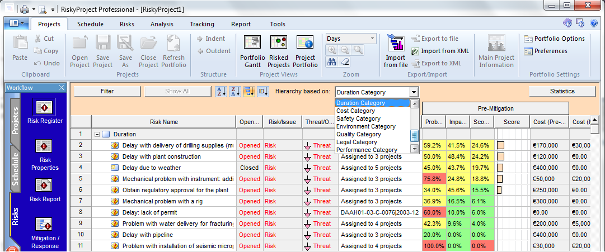Switch to the Report ribbon tab
Viewport: 605px width, 252px height.
[241, 24]
